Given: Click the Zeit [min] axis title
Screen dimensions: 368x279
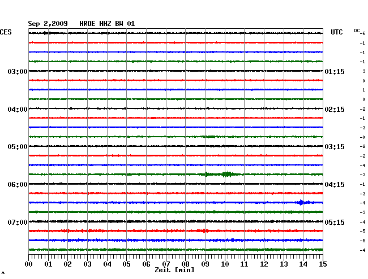Looking at the screenshot, I should (x=174, y=270).
